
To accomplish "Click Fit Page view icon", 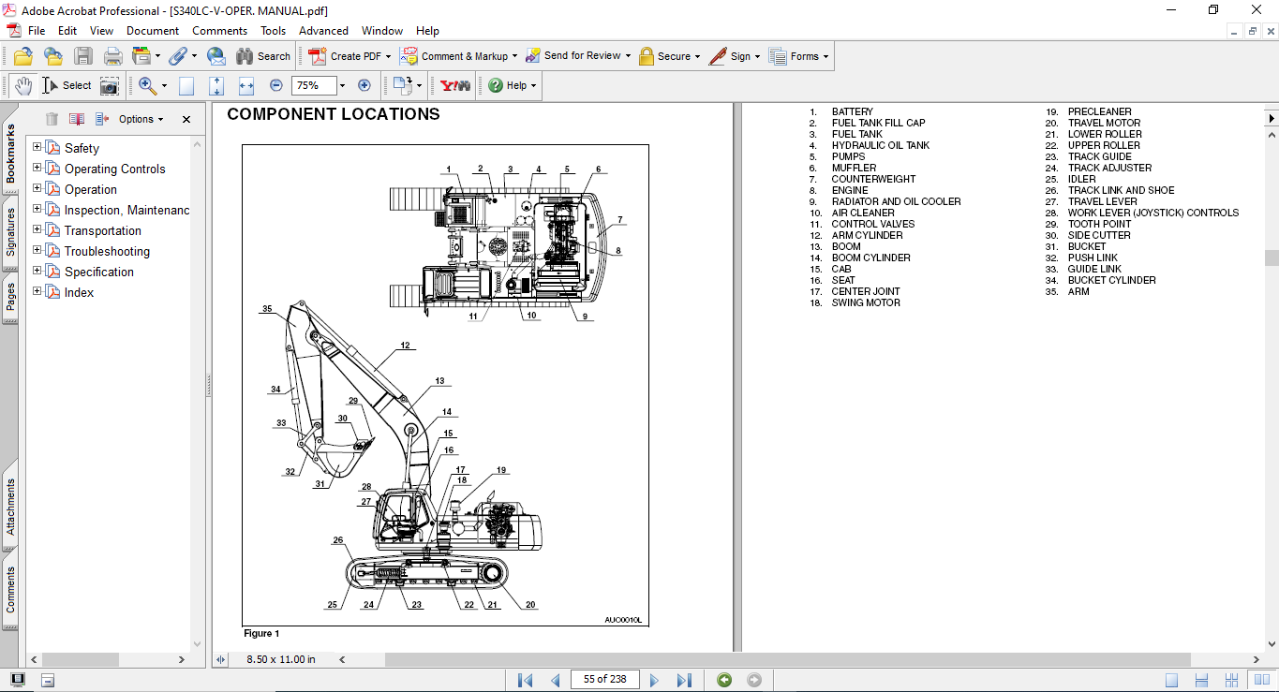I will coord(216,86).
